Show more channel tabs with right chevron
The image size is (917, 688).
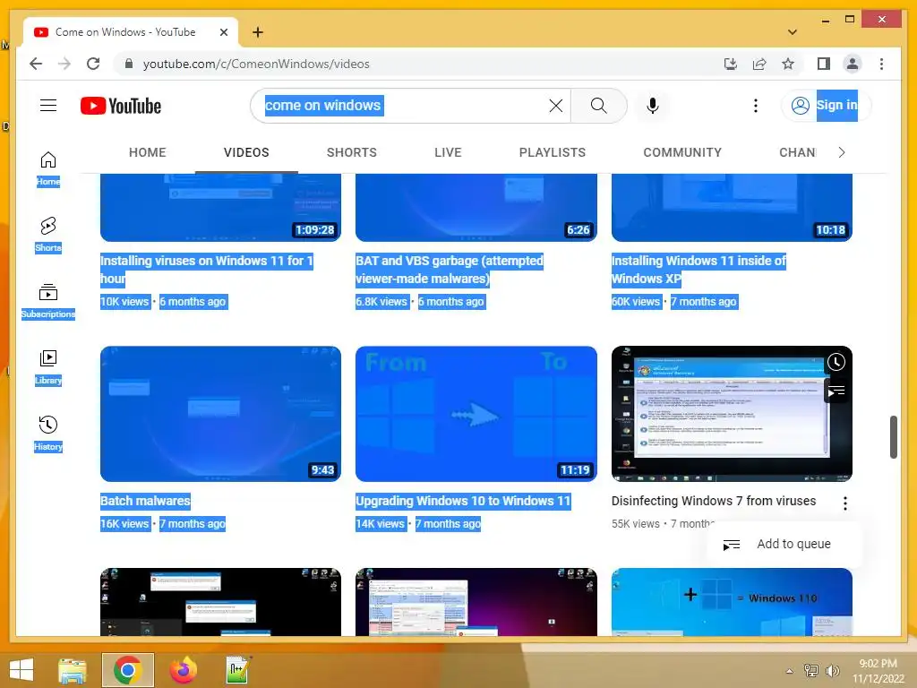(841, 152)
